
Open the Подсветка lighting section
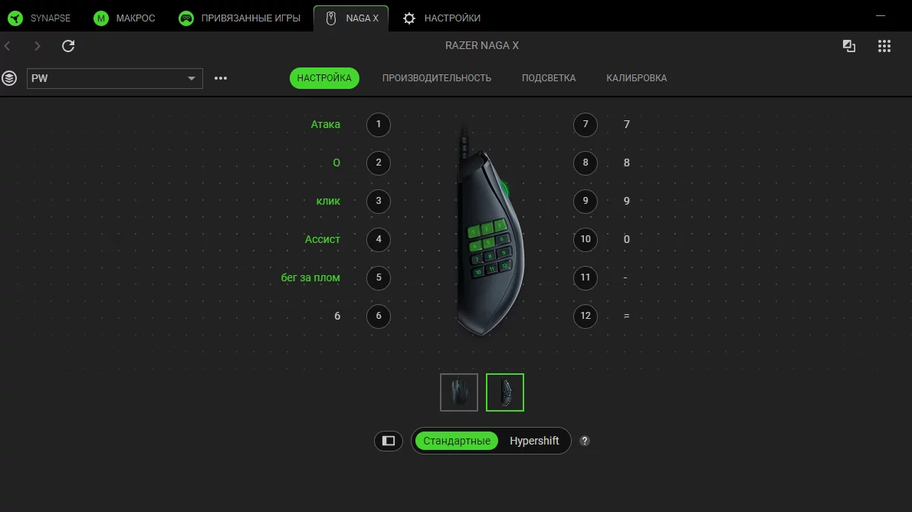(549, 78)
